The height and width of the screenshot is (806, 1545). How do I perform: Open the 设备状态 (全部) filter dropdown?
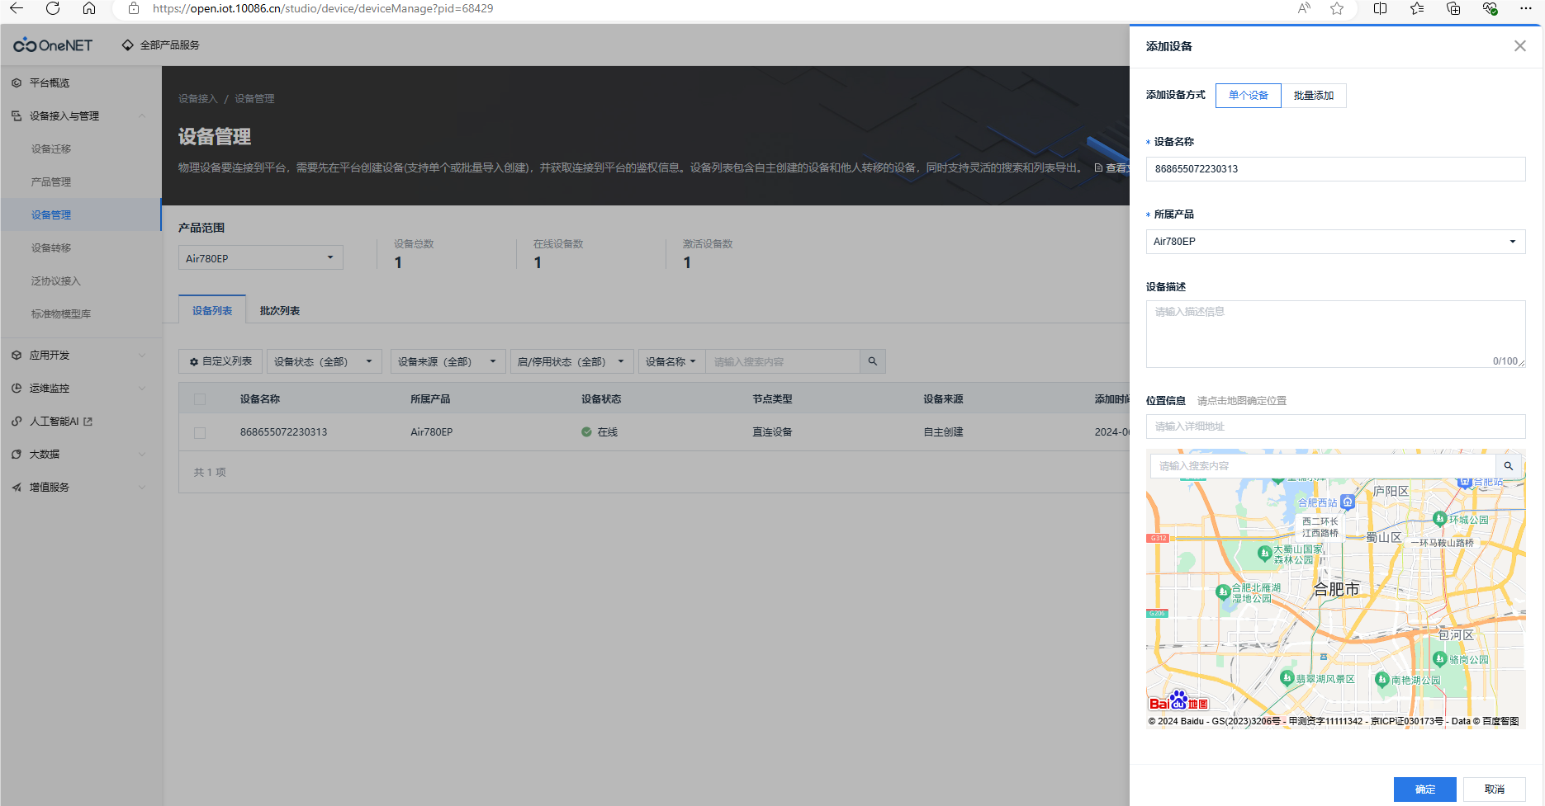324,361
